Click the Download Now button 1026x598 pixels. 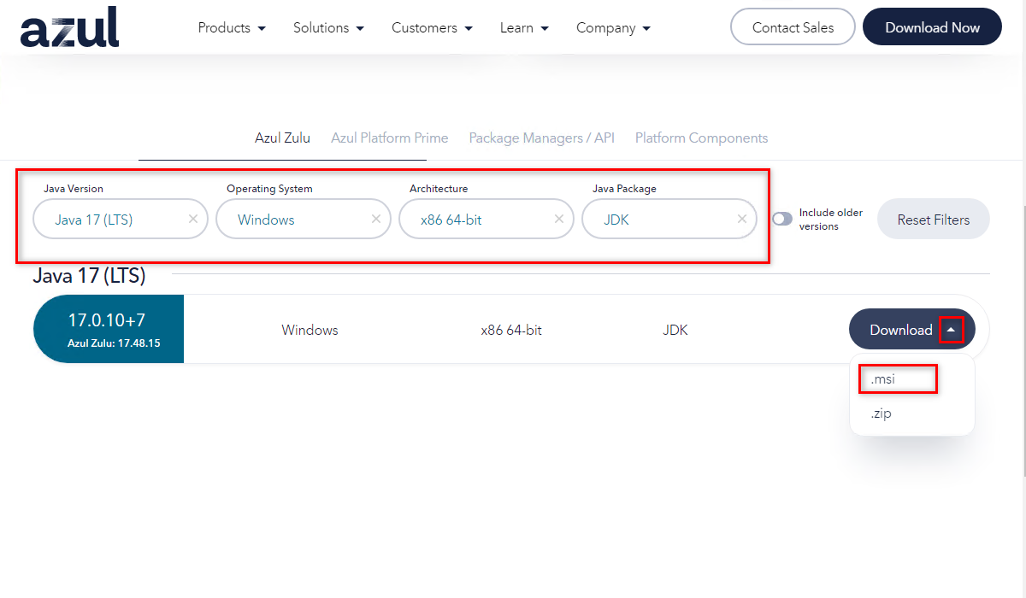(932, 27)
